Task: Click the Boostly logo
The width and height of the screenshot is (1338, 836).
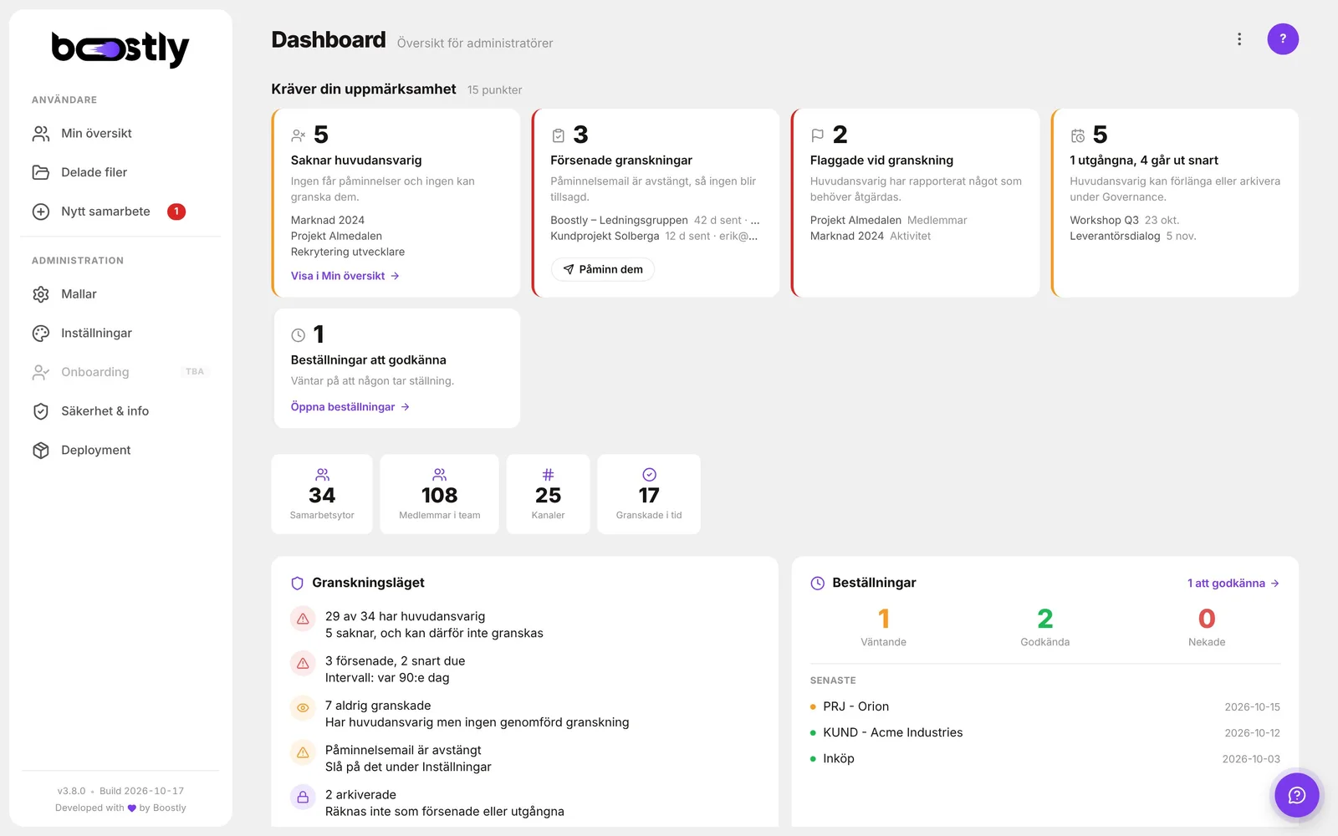Action: [120, 49]
